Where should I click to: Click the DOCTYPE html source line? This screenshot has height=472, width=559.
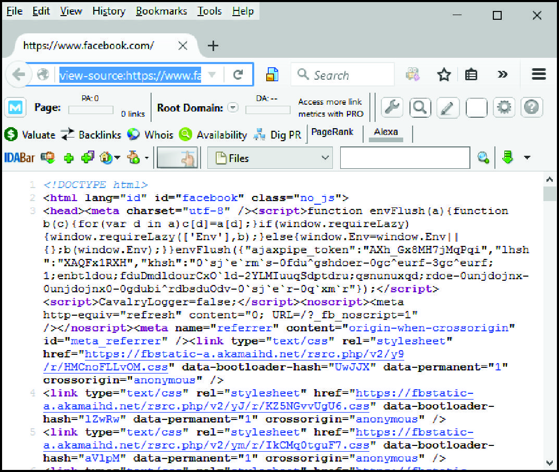[x=95, y=184]
